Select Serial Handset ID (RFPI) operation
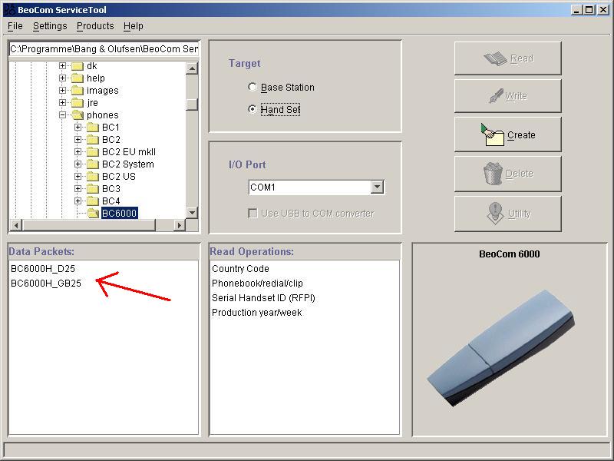The image size is (614, 461). [263, 298]
